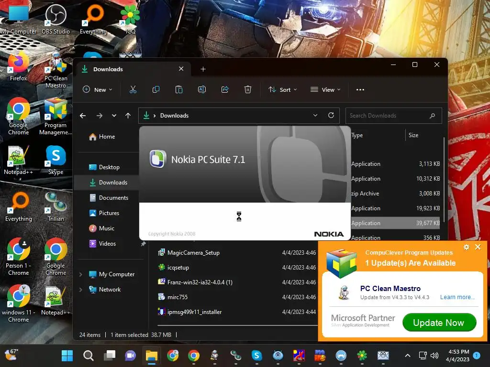Viewport: 490px width, 367px height.
Task: Click the Delete trash icon in toolbar
Action: [248, 89]
